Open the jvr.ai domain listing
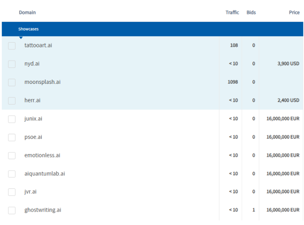 coord(30,192)
